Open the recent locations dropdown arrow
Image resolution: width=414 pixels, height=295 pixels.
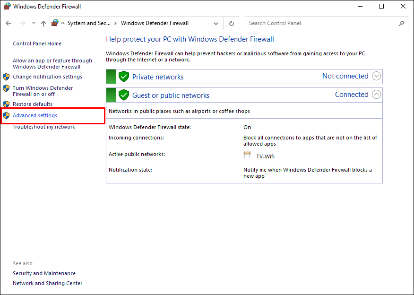34,23
